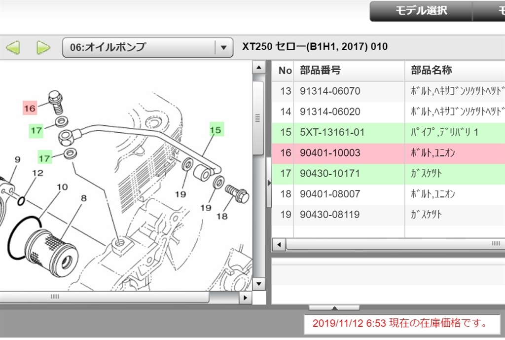Select red callout 16 in diagram
505x340 pixels.
(x=30, y=108)
